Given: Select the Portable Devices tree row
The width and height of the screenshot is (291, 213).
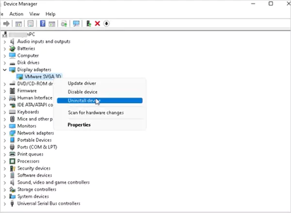Looking at the screenshot, I should pos(34,140).
